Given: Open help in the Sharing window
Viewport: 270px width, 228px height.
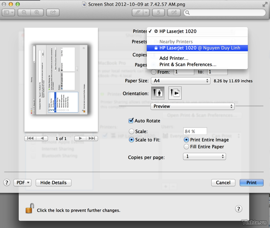Looking at the screenshot, I should (x=239, y=209).
